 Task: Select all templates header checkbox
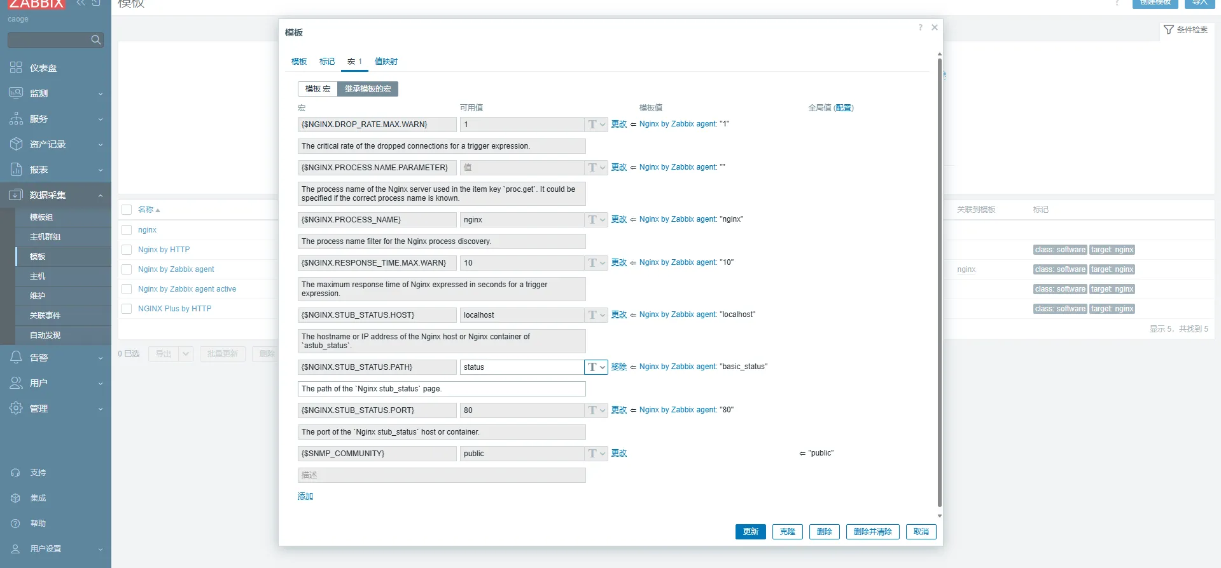[127, 210]
